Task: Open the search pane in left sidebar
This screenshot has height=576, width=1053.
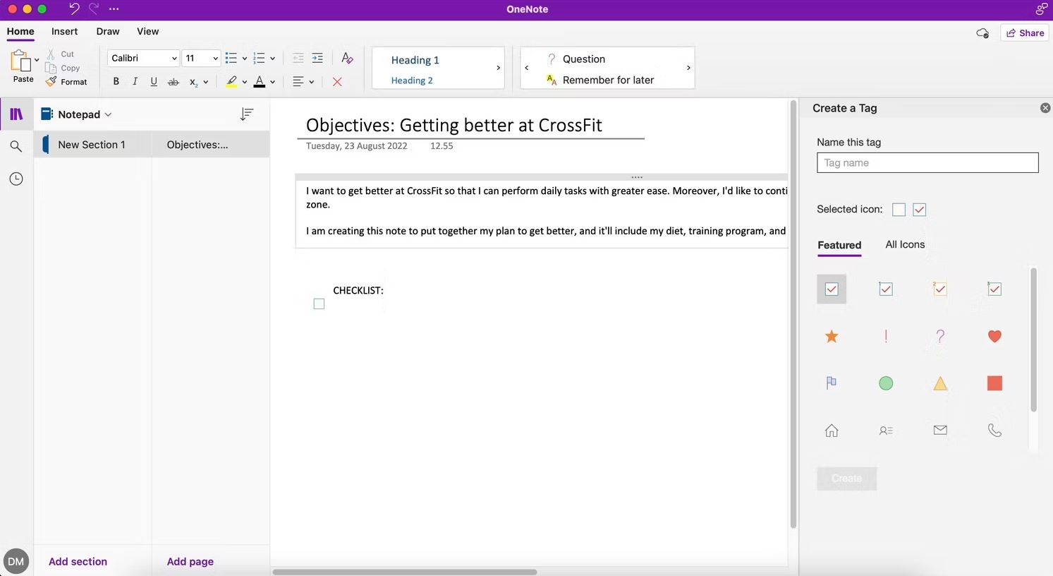Action: [16, 146]
